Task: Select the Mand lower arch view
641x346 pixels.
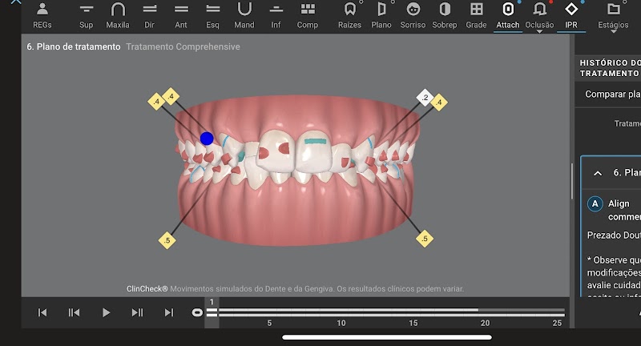Action: coord(244,14)
